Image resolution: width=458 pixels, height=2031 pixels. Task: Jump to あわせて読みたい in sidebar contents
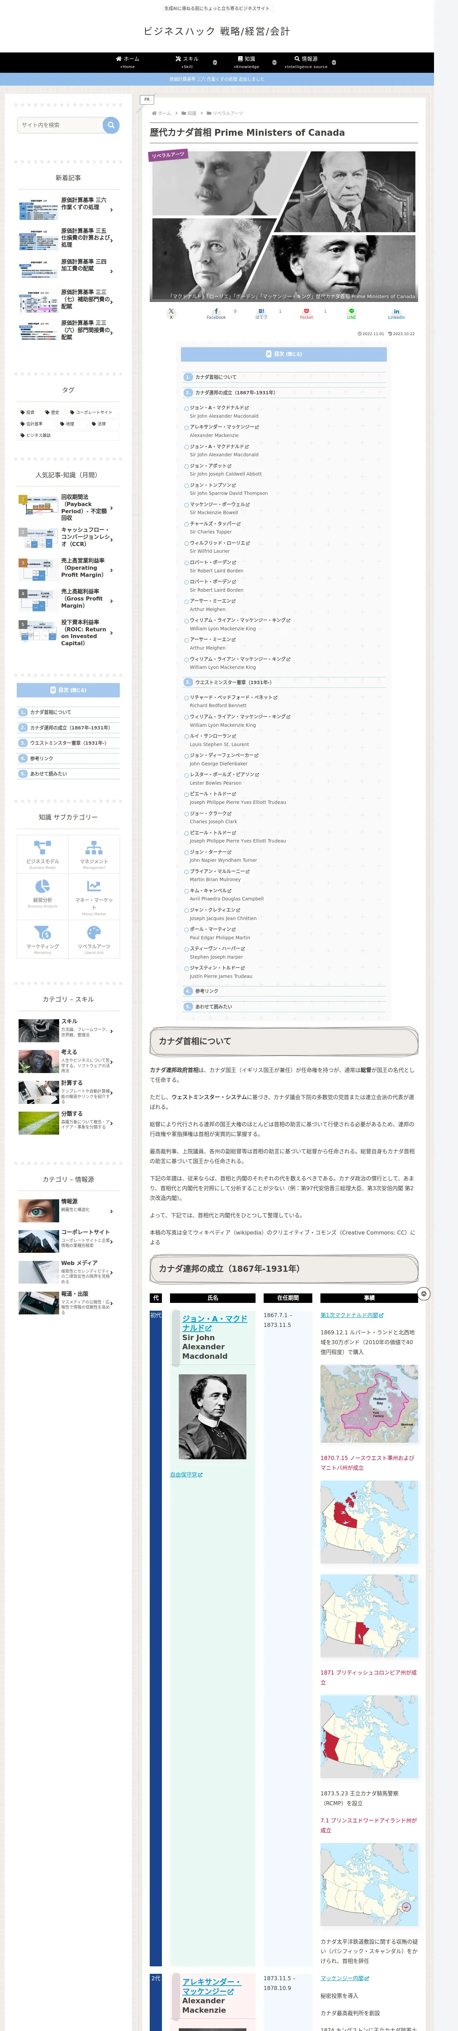tap(49, 773)
